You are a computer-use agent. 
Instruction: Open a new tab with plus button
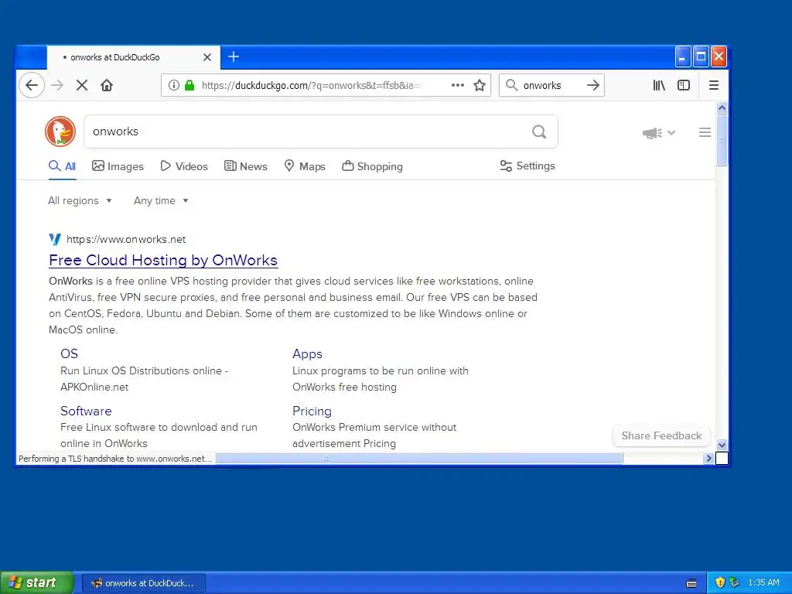point(234,56)
